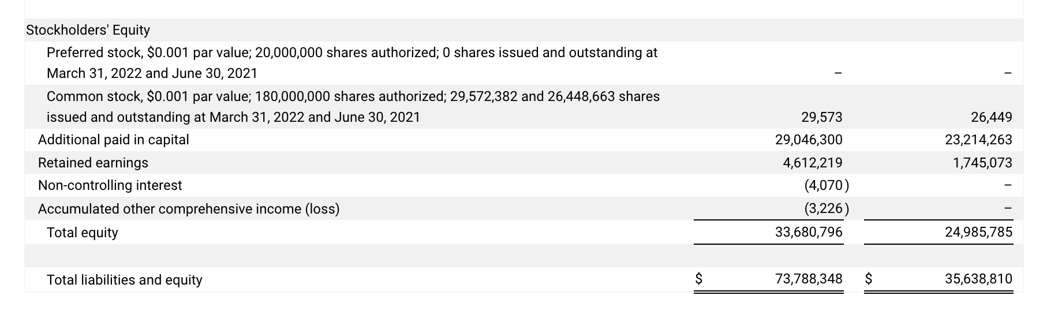Click the Retained earnings label
The width and height of the screenshot is (1047, 314).
click(x=93, y=163)
